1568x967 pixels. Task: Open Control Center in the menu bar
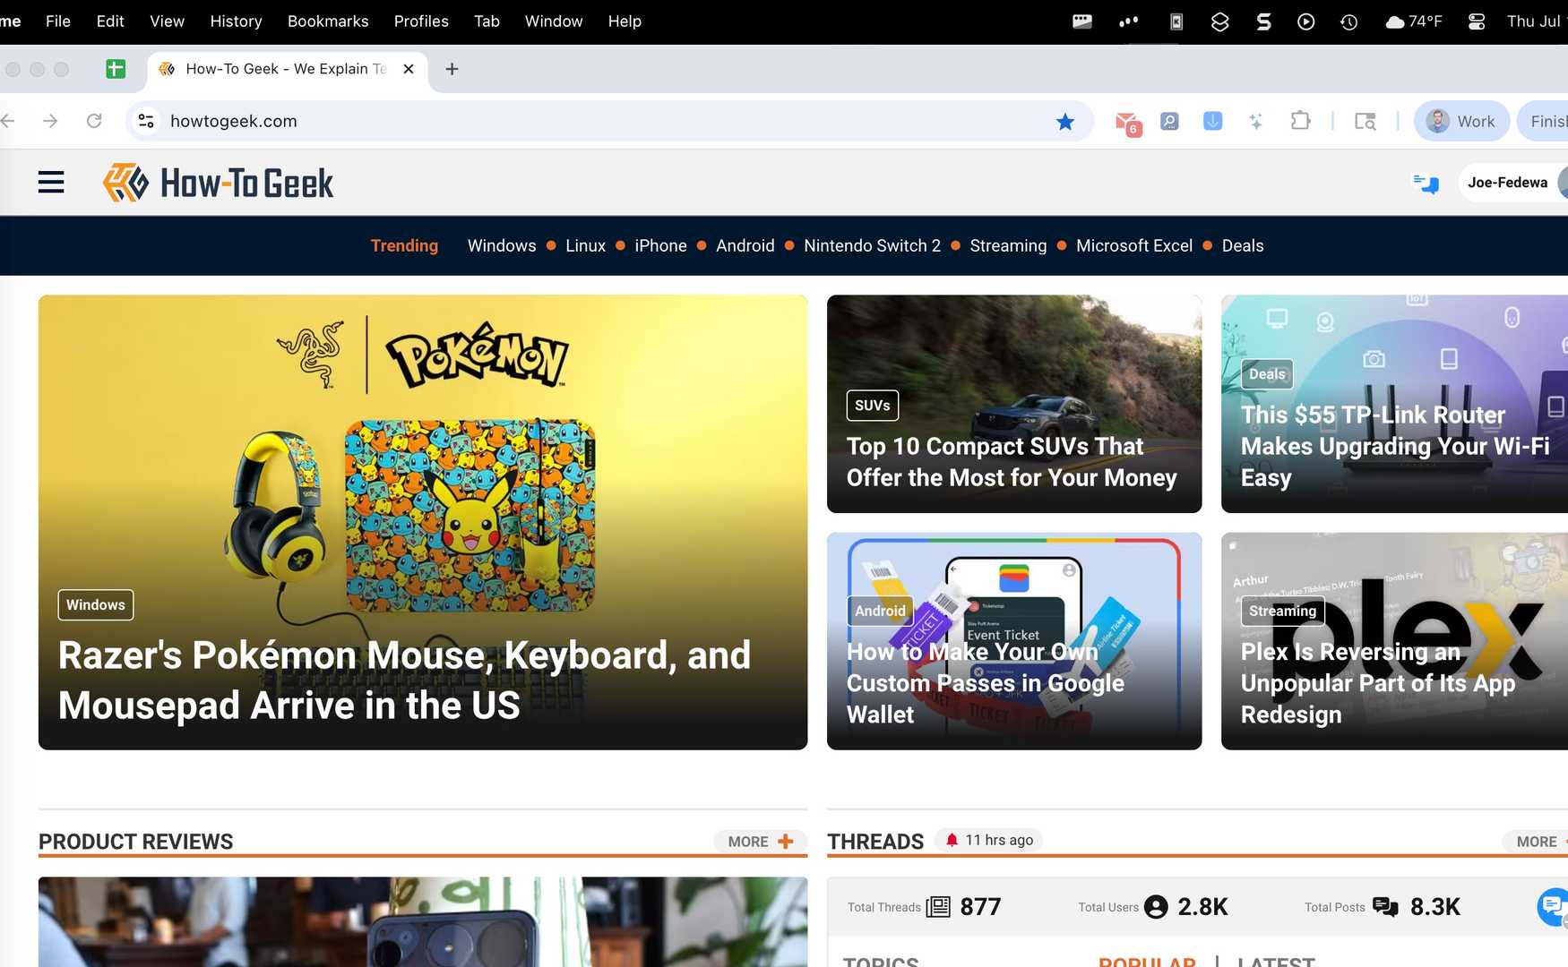coord(1477,21)
